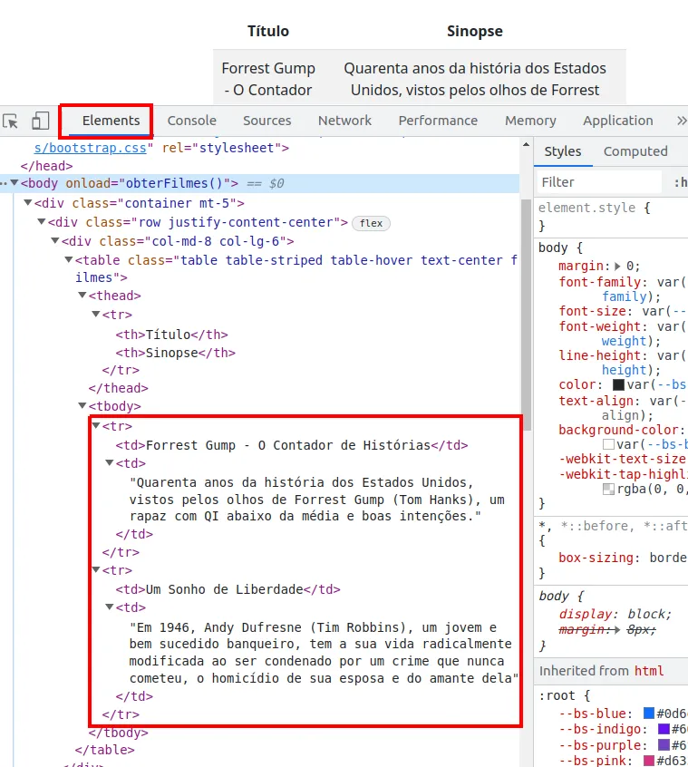
Task: Open the Application tab
Action: point(618,121)
